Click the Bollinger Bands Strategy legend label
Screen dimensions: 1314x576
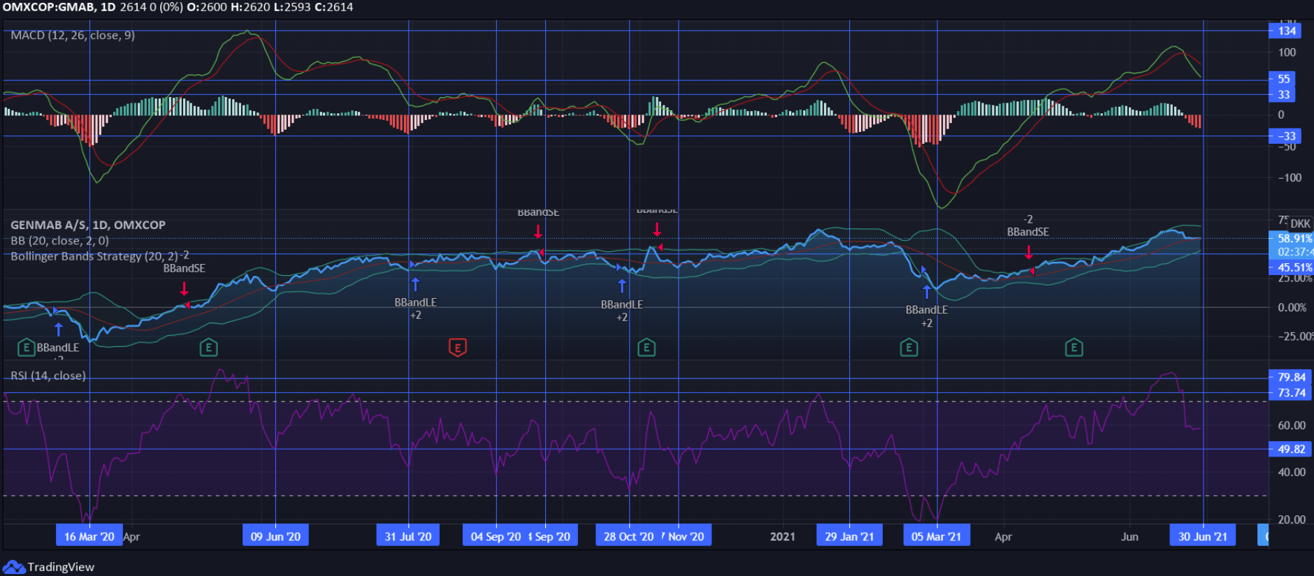[x=100, y=256]
